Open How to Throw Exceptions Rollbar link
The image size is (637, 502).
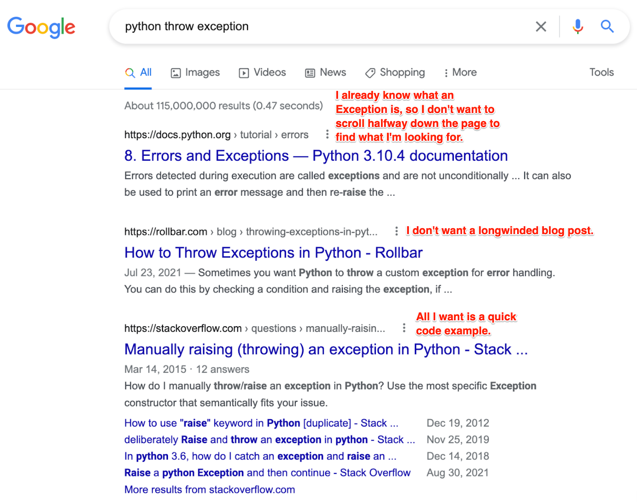point(274,253)
